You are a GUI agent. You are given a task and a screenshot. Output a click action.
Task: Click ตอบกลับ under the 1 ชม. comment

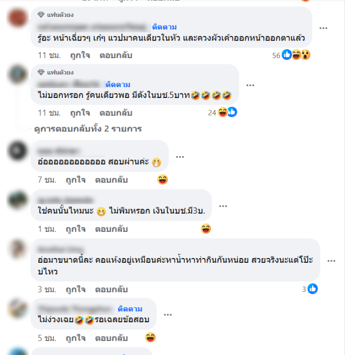tap(111, 229)
